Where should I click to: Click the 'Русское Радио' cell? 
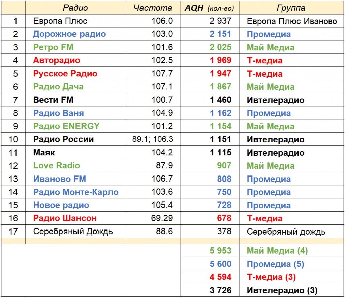76,74
